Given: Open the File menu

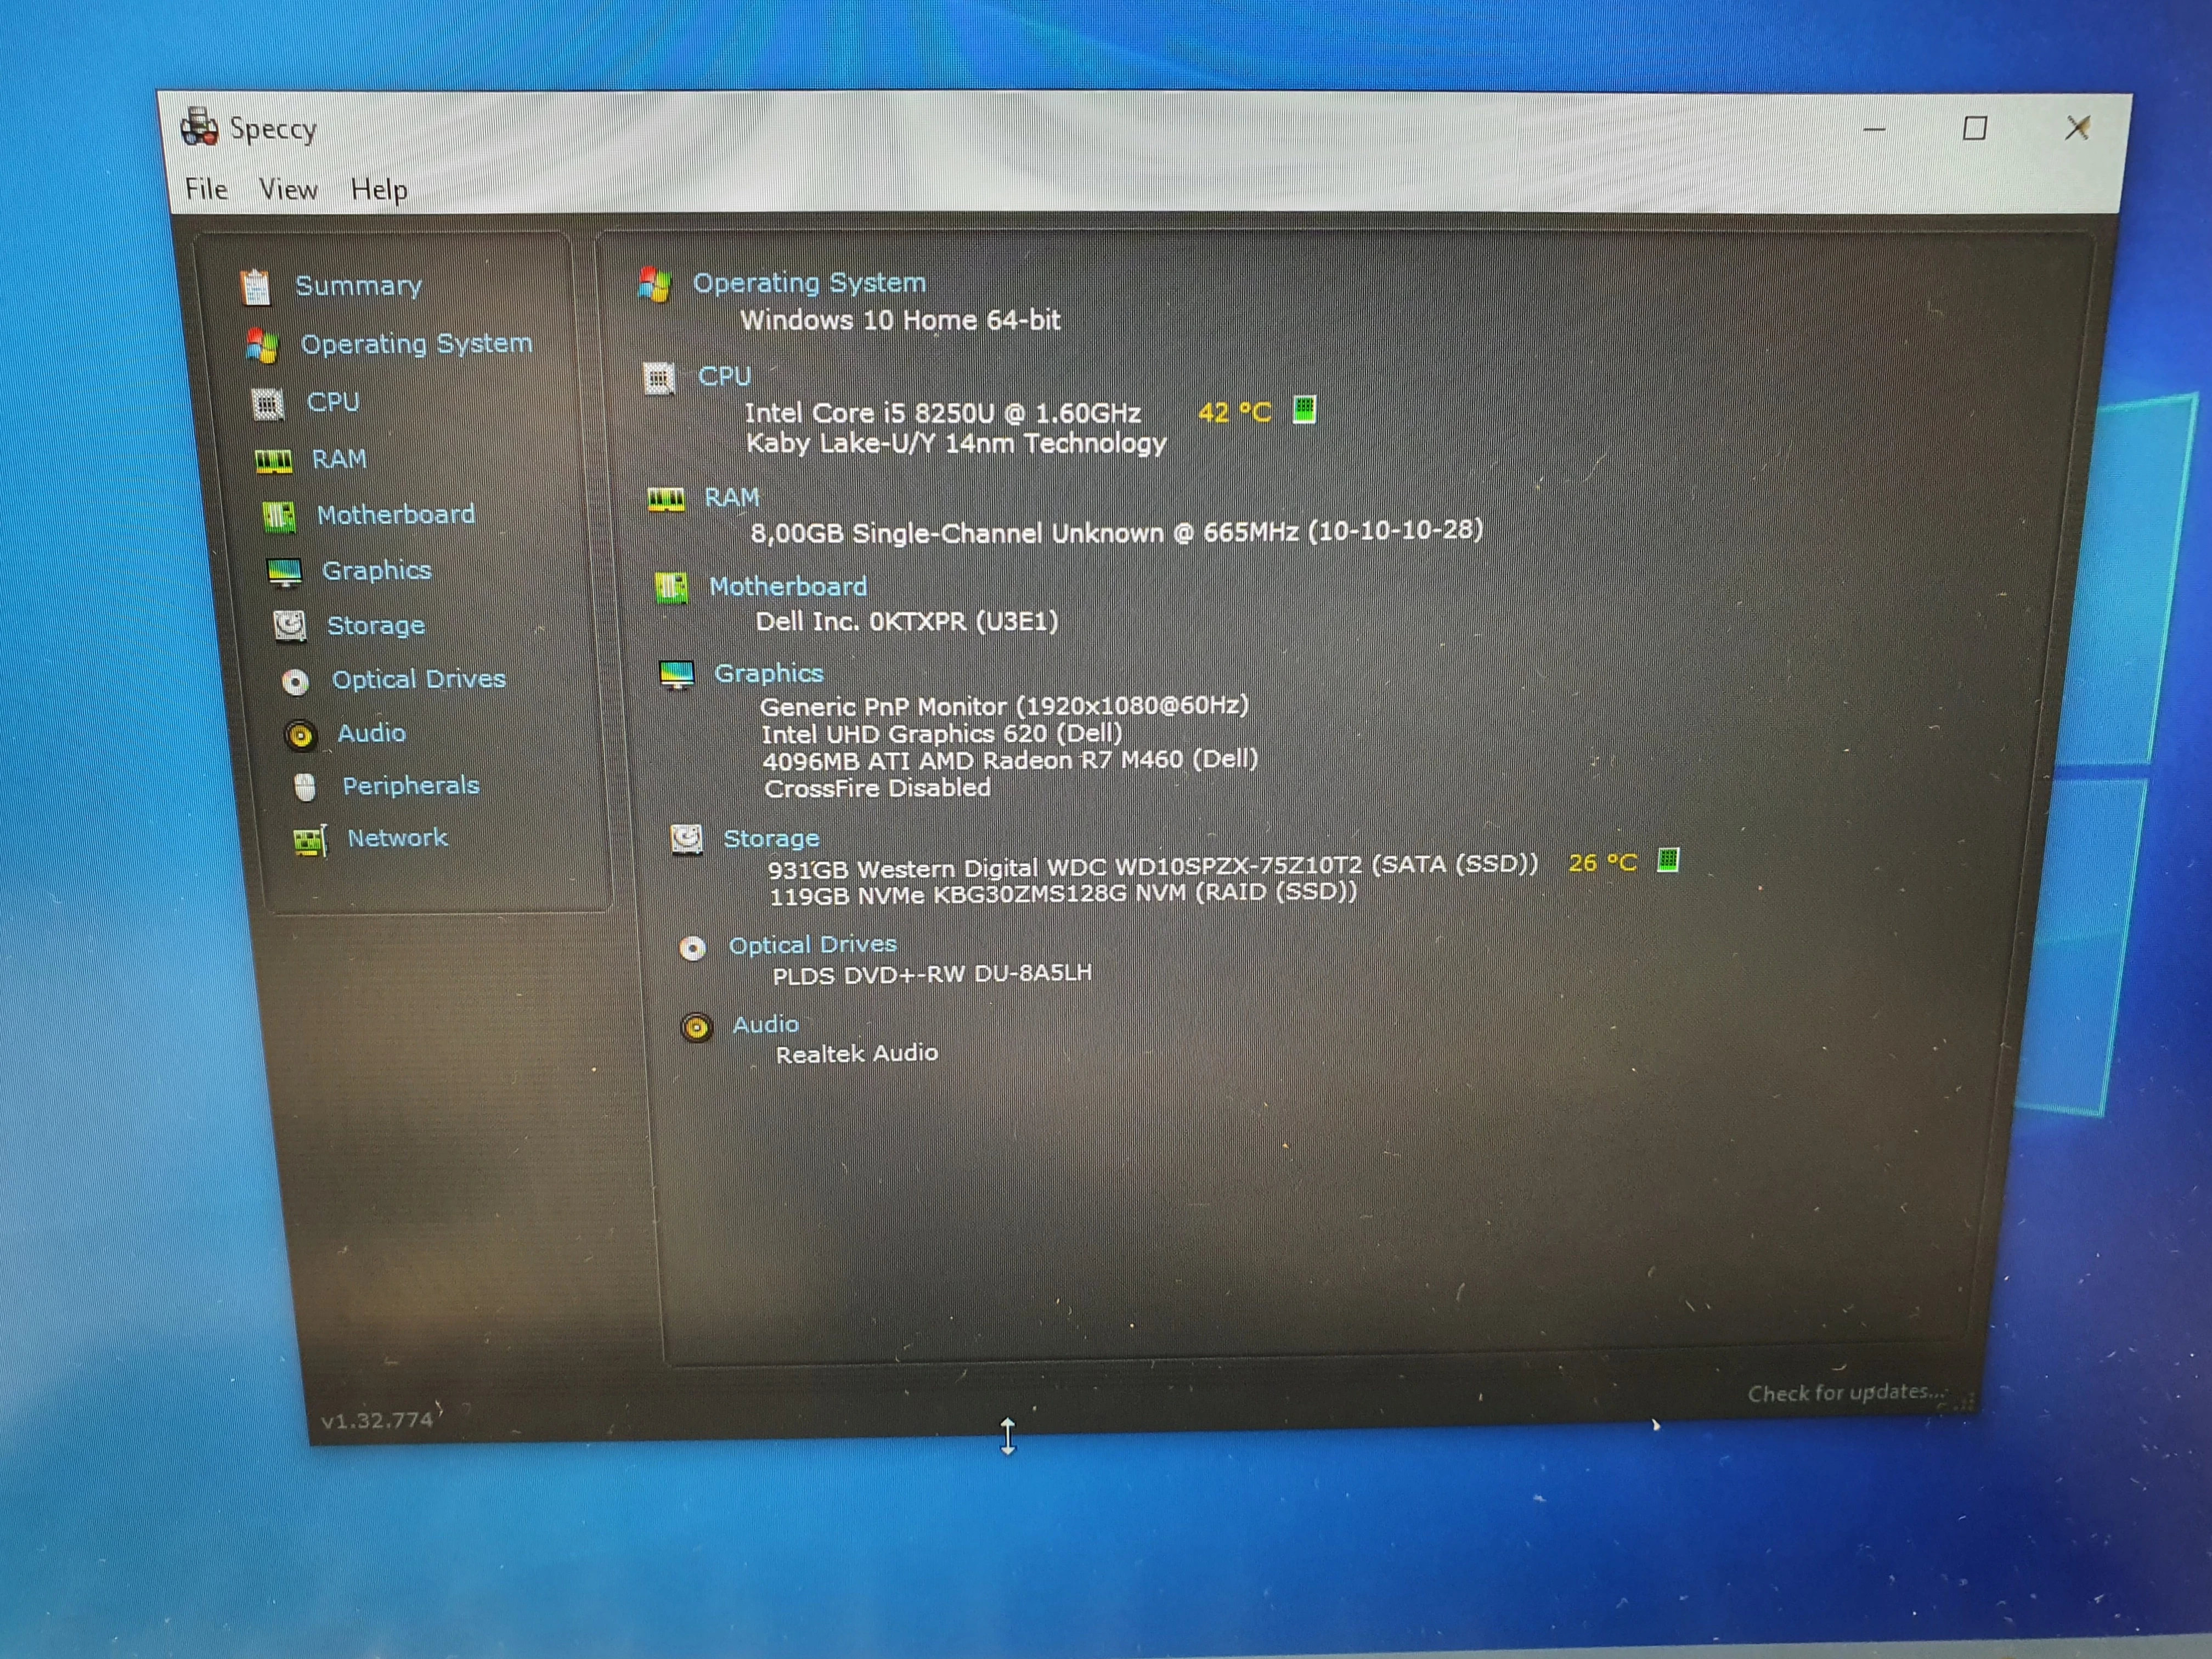Looking at the screenshot, I should click(206, 189).
